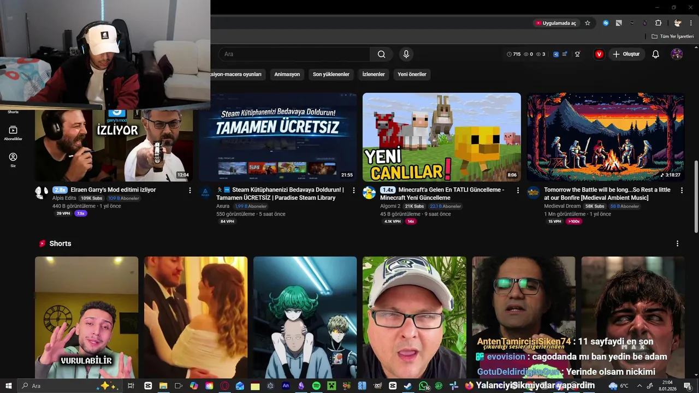
Task: Open Opera GX from the taskbar
Action: tap(224, 386)
